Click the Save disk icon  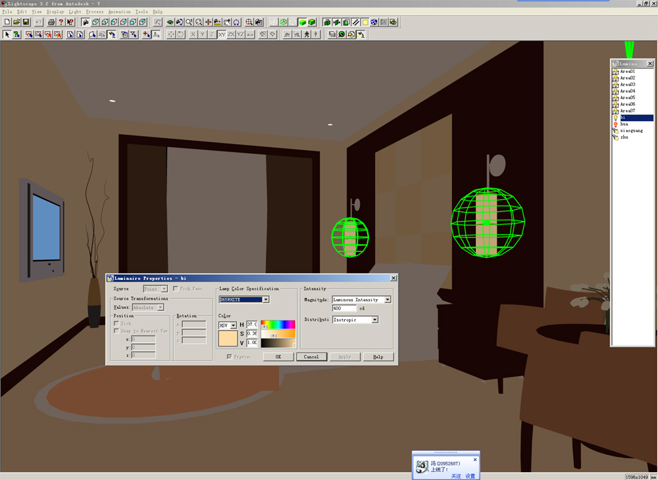pyautogui.click(x=26, y=22)
